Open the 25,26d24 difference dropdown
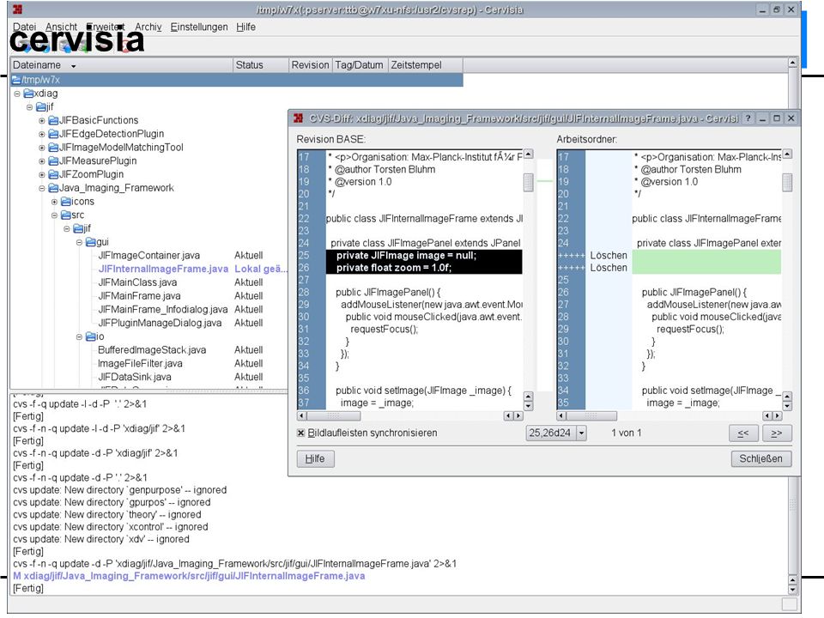 pos(581,433)
